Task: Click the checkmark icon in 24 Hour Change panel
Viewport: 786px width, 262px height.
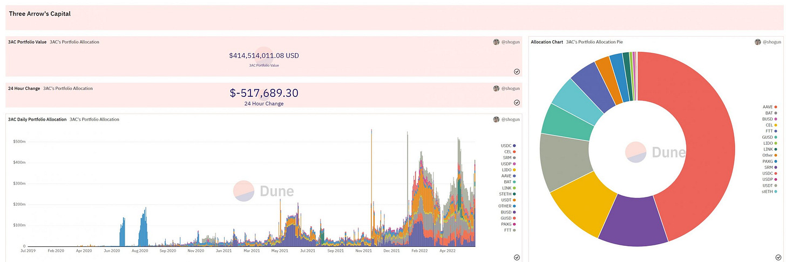Action: click(x=517, y=102)
